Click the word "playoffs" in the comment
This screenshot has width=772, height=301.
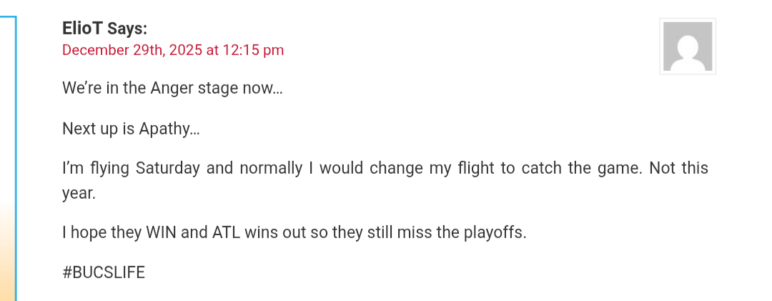493,233
